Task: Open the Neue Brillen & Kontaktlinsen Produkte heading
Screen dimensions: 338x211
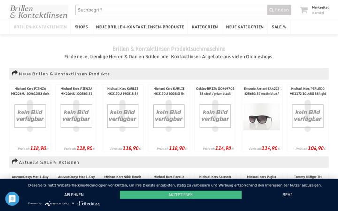Action: 64,74
